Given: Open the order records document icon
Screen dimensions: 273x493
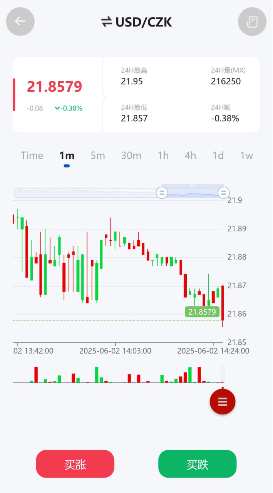Looking at the screenshot, I should (252, 22).
